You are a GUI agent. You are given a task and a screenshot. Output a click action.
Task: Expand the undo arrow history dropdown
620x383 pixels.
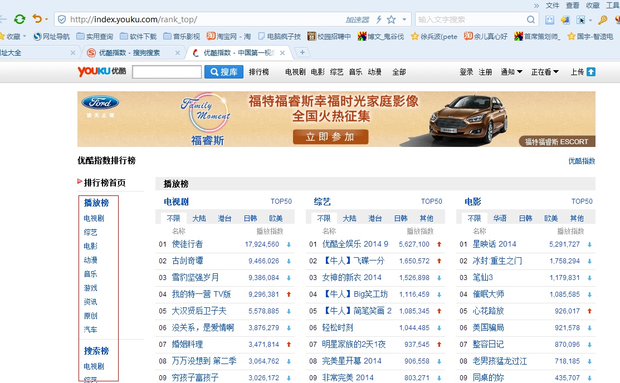click(x=47, y=19)
